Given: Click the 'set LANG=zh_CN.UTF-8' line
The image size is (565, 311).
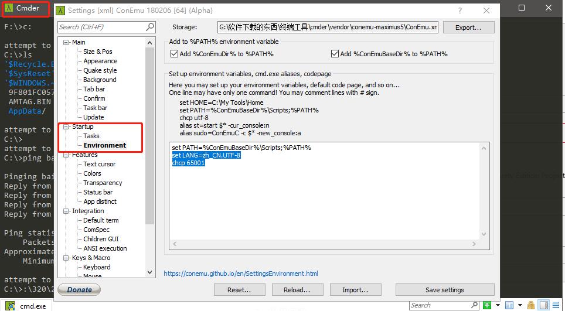Looking at the screenshot, I should click(206, 155).
